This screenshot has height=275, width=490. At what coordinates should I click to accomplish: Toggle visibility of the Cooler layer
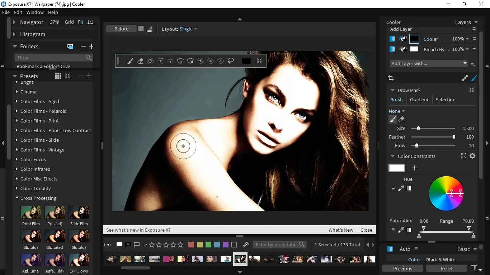click(392, 39)
